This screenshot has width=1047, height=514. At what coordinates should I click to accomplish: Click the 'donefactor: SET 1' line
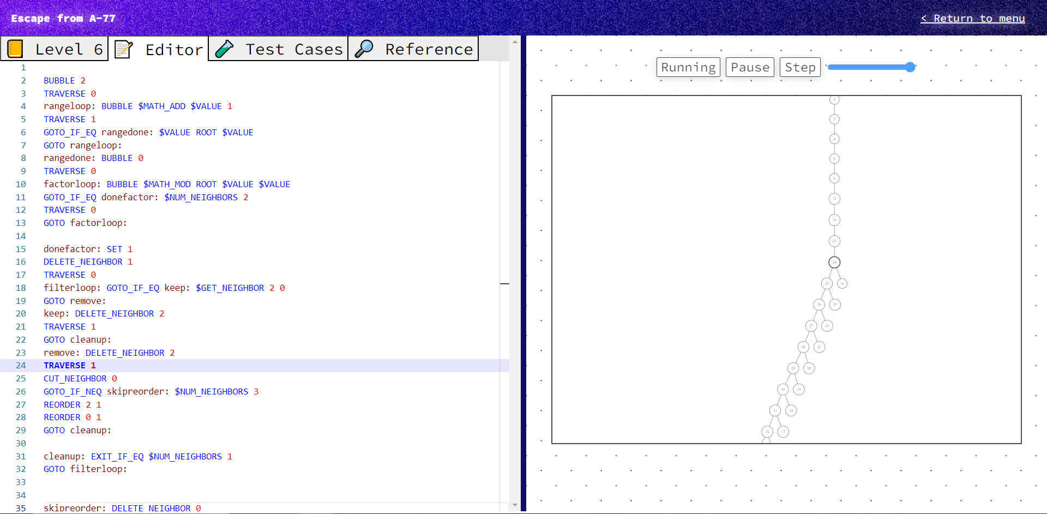click(x=88, y=249)
